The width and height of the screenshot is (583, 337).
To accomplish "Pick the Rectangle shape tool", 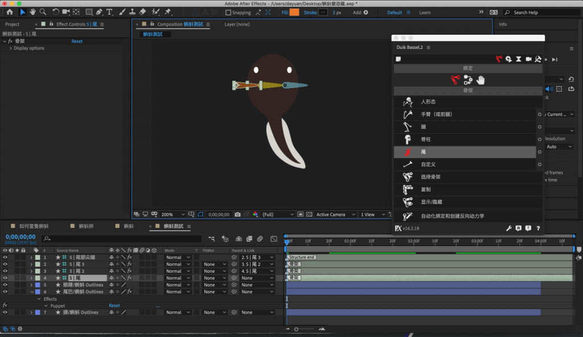I will 89,12.
